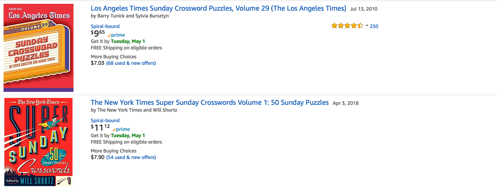Click the $9.65 price
The image size is (503, 189).
tap(98, 33)
